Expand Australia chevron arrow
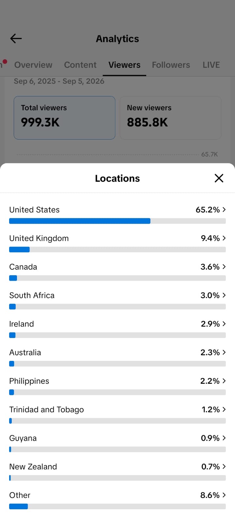This screenshot has height=523, width=235. click(224, 352)
